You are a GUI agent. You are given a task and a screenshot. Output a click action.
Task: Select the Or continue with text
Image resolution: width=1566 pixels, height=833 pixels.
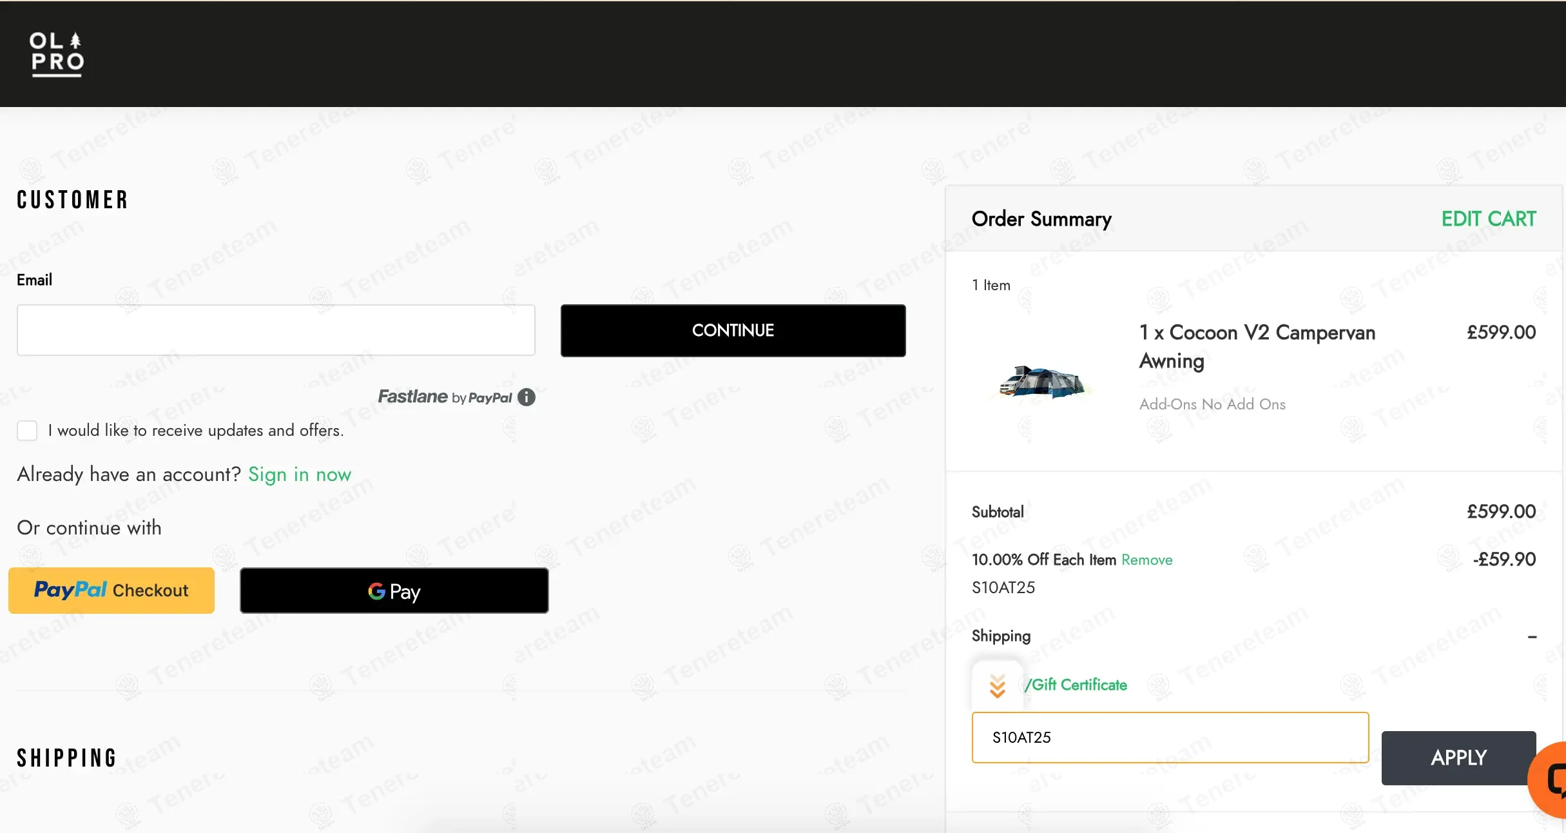pyautogui.click(x=90, y=528)
